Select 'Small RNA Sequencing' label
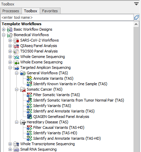This screenshot has height=152, width=141. 38,149
